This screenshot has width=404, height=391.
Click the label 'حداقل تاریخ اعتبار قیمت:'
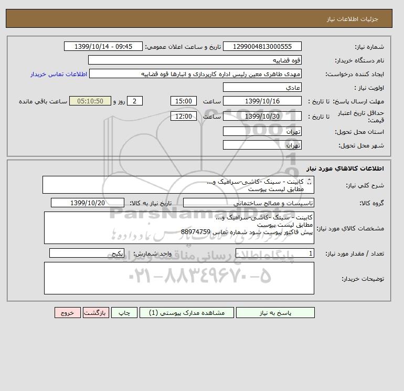361,117
